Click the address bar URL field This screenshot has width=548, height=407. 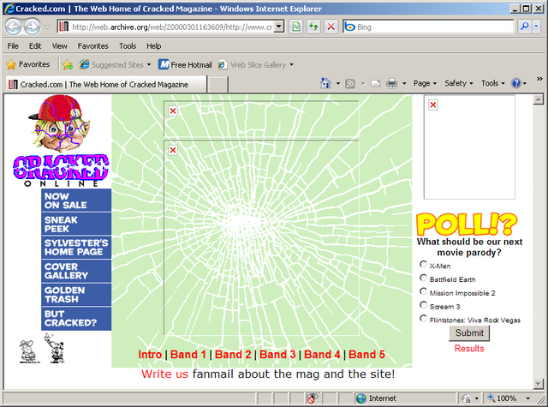point(171,27)
